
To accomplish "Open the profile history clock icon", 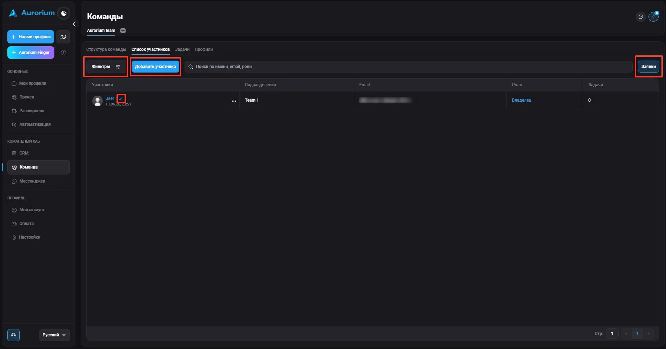I will click(63, 37).
